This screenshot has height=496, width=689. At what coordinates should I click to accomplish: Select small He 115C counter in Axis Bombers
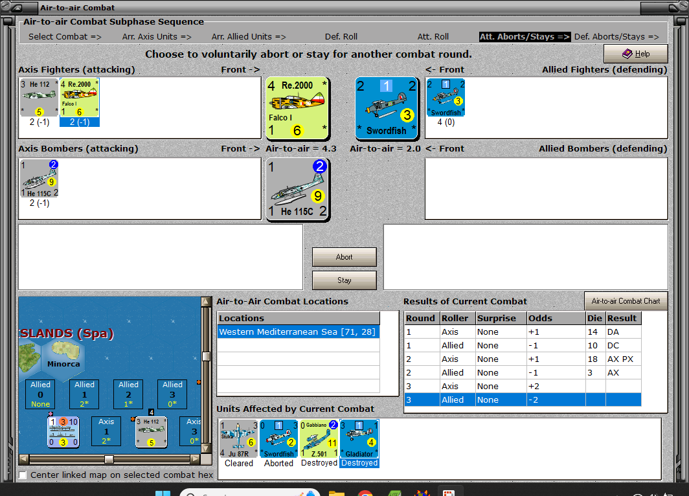tap(39, 178)
